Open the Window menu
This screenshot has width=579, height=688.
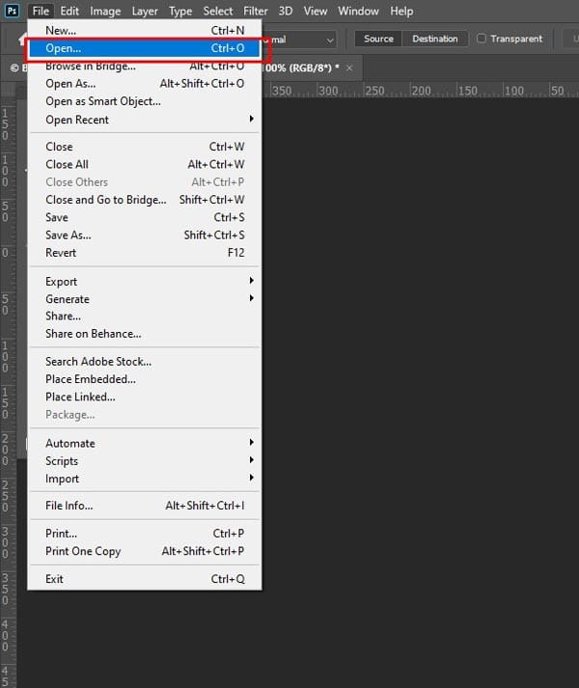click(x=358, y=11)
